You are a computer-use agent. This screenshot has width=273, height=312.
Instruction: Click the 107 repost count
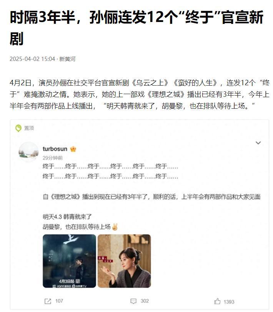click(59, 301)
